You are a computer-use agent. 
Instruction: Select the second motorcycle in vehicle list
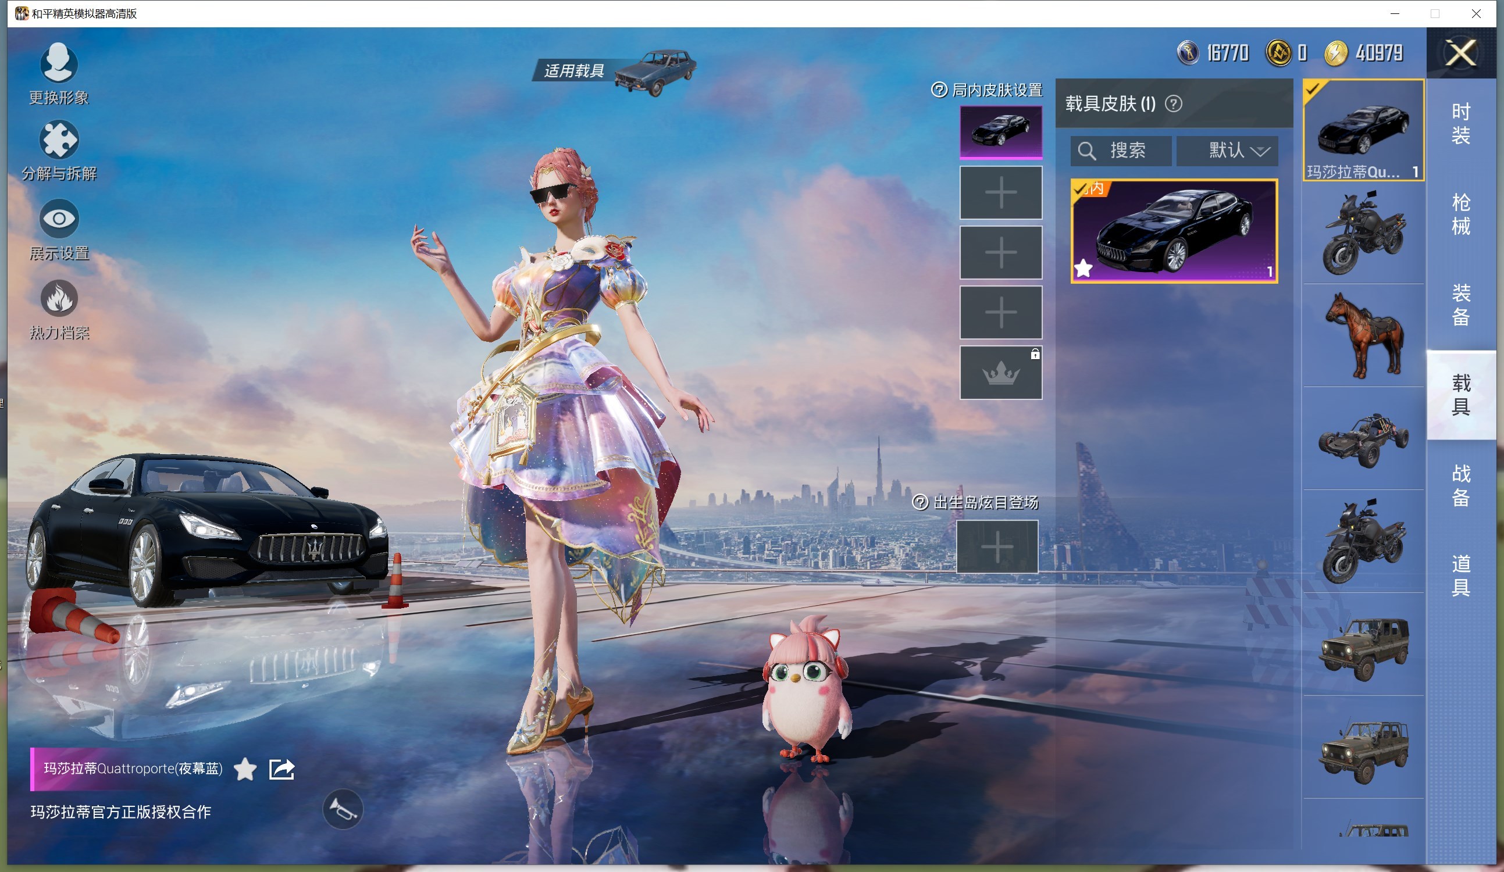pos(1364,541)
